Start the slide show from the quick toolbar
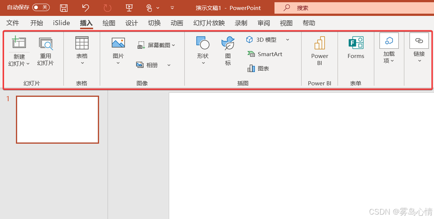The width and height of the screenshot is (434, 219). [129, 7]
